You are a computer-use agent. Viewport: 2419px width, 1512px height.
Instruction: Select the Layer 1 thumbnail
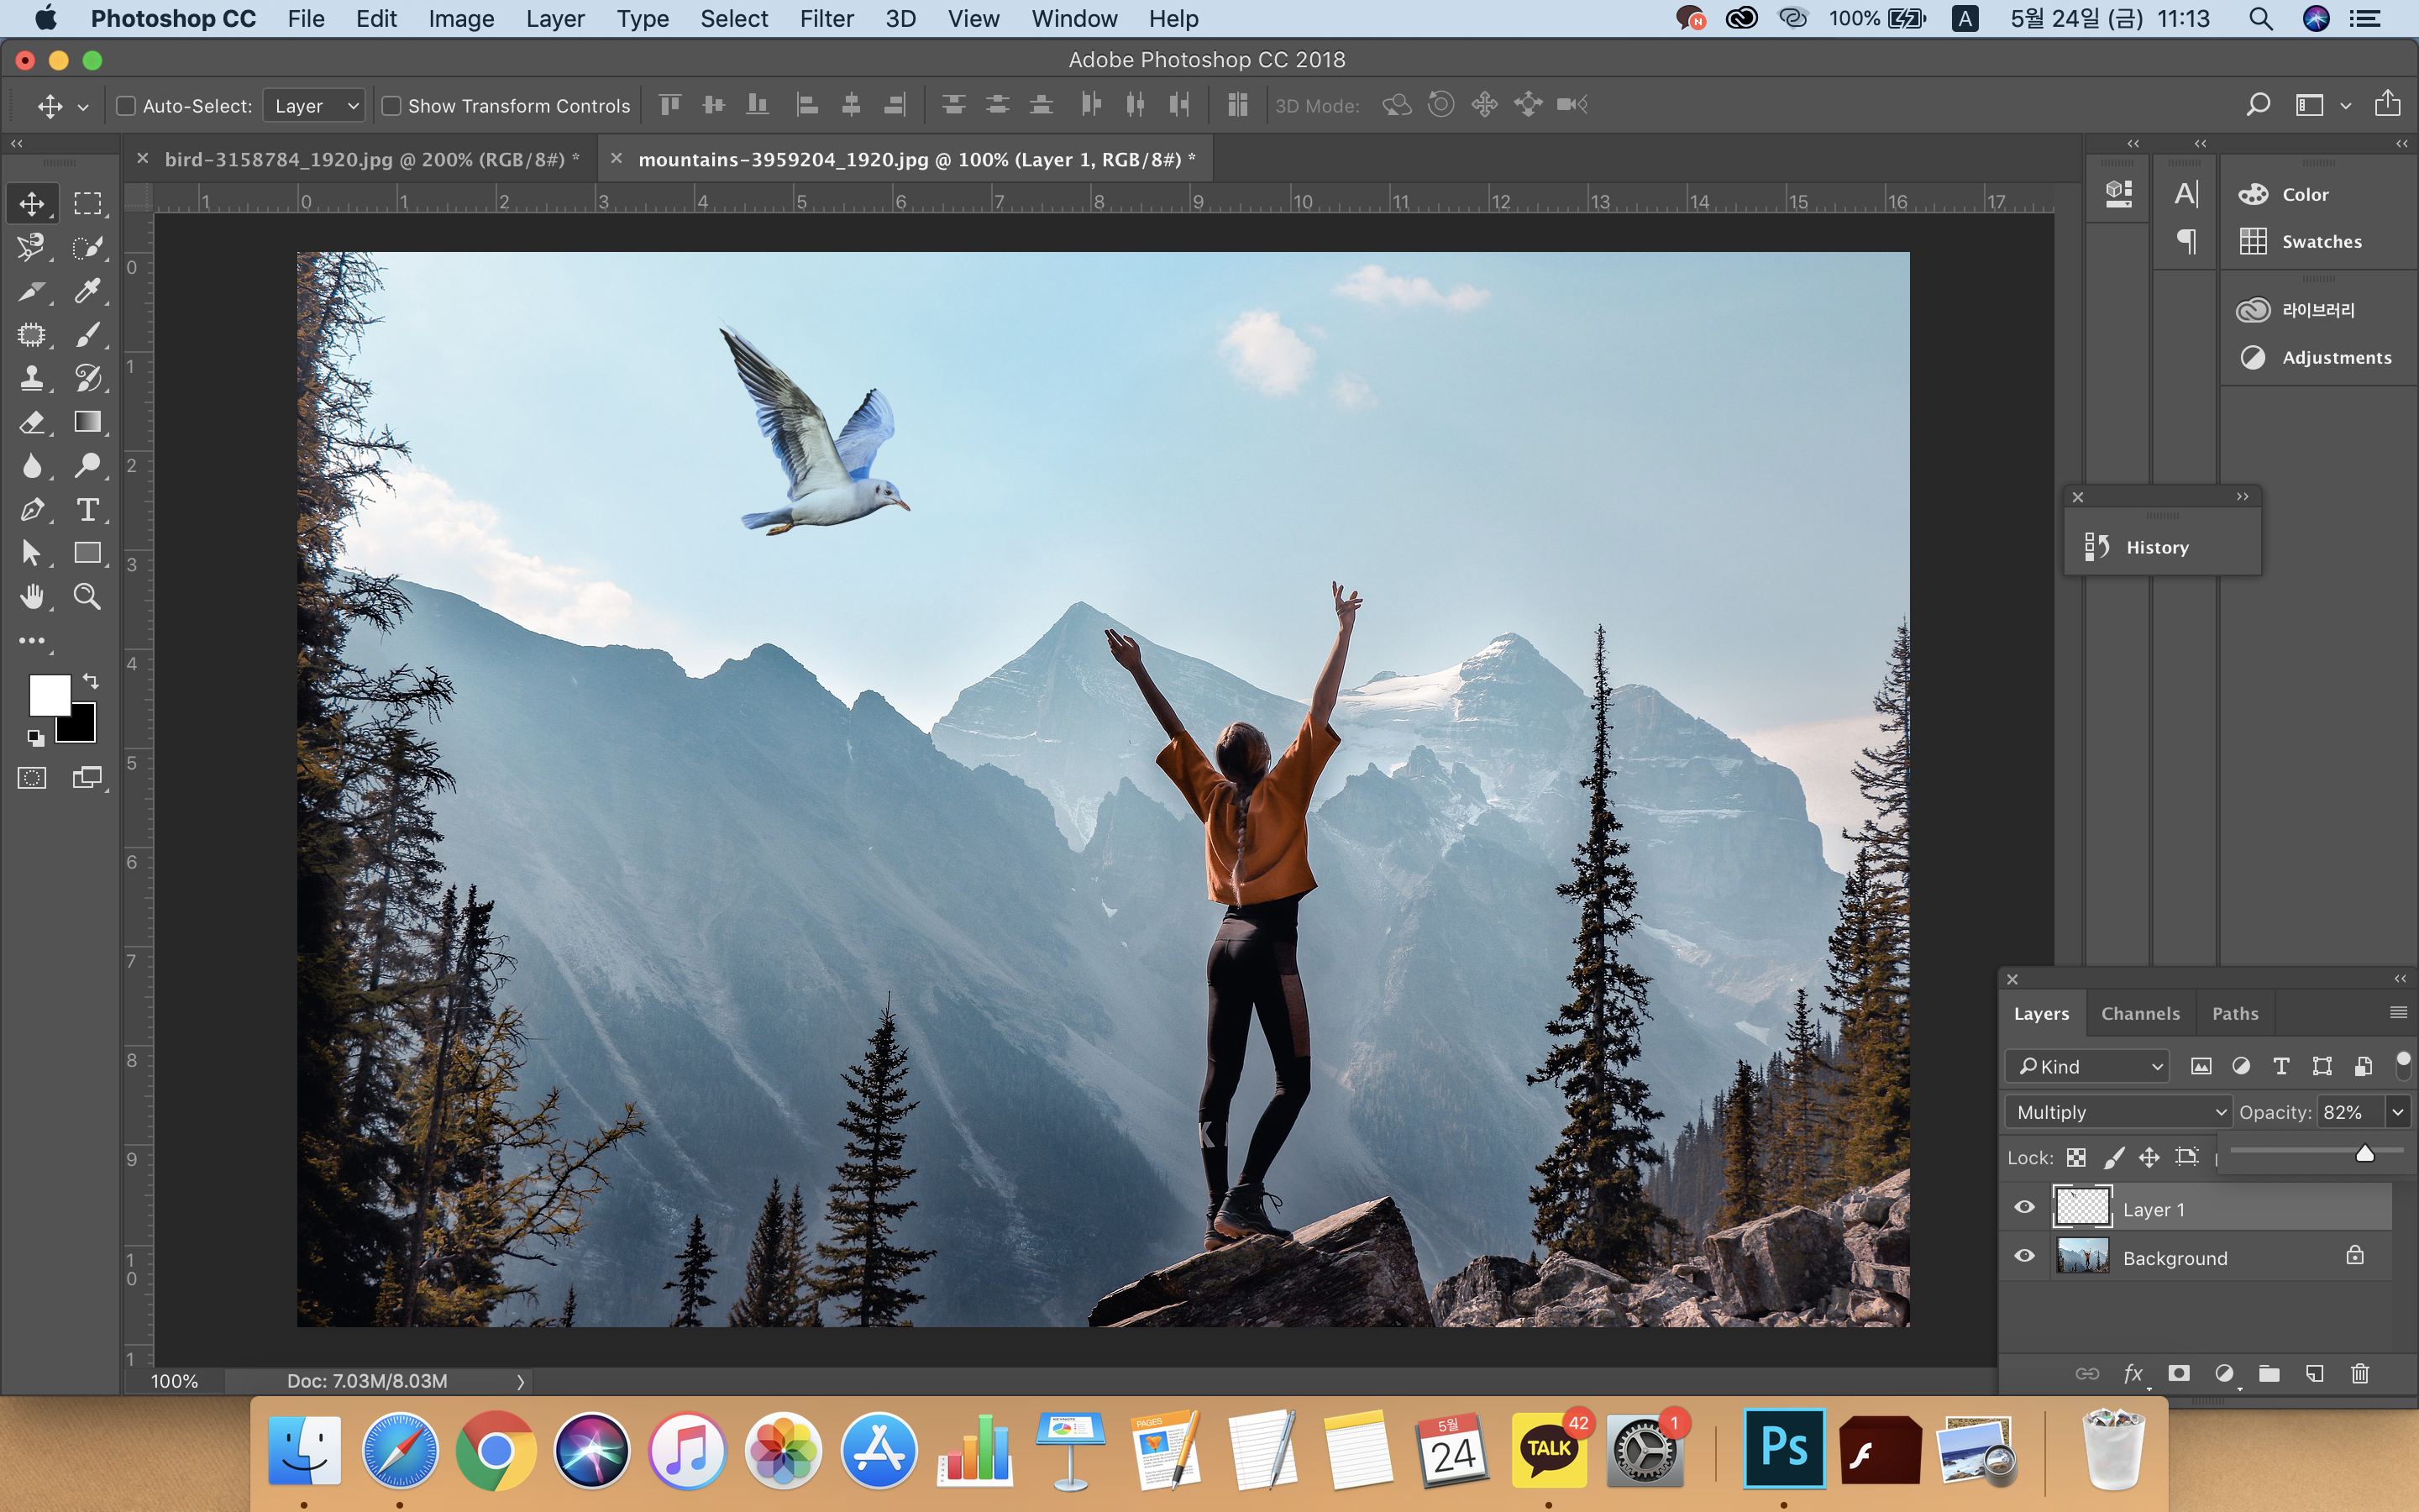2082,1208
